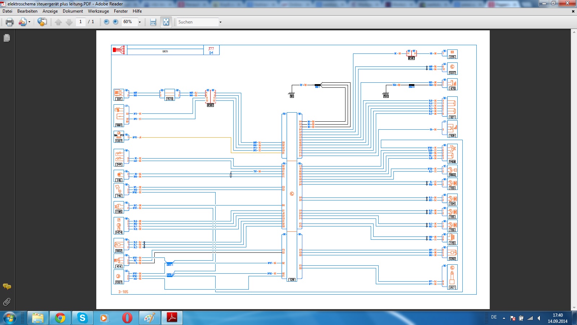The image size is (577, 325).
Task: Open the Fenster menu
Action: point(121,11)
